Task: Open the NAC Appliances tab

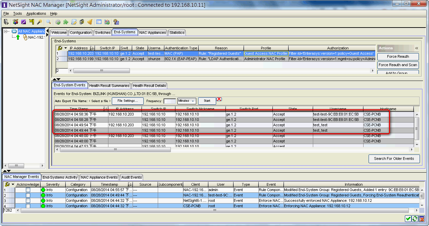Action: coord(153,33)
